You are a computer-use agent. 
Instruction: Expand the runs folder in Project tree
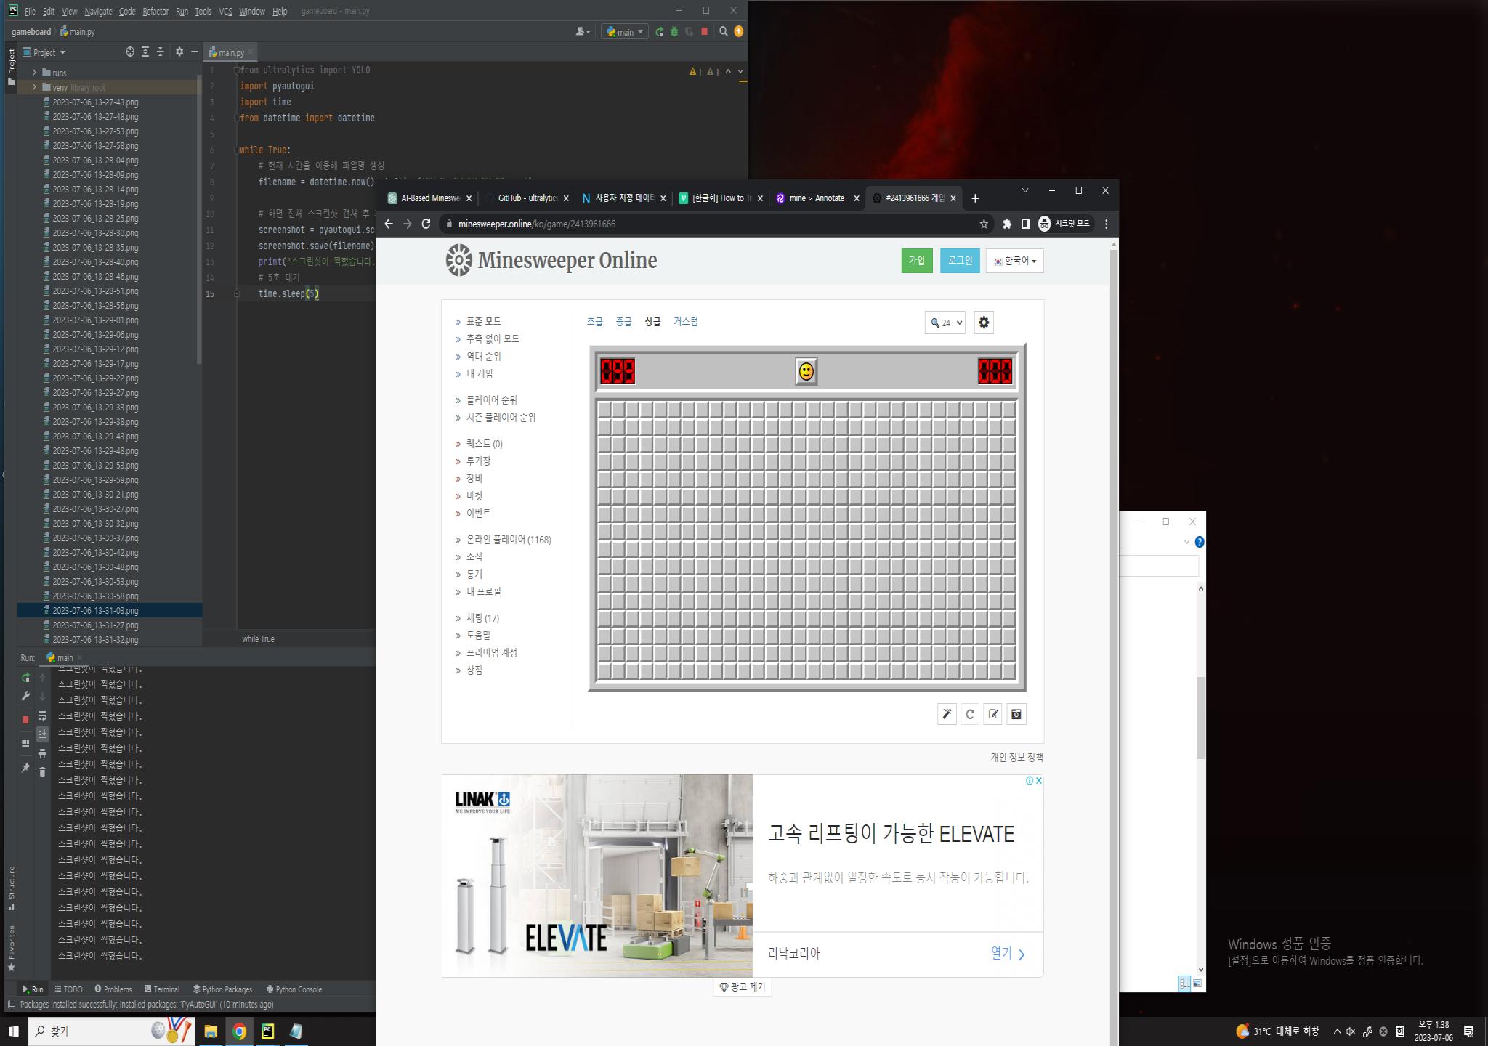pos(34,73)
